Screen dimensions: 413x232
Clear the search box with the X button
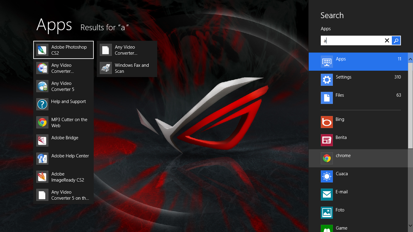coord(387,40)
